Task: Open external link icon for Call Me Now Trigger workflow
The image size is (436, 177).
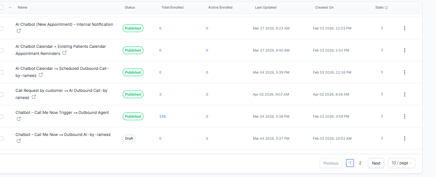Action: (19, 119)
